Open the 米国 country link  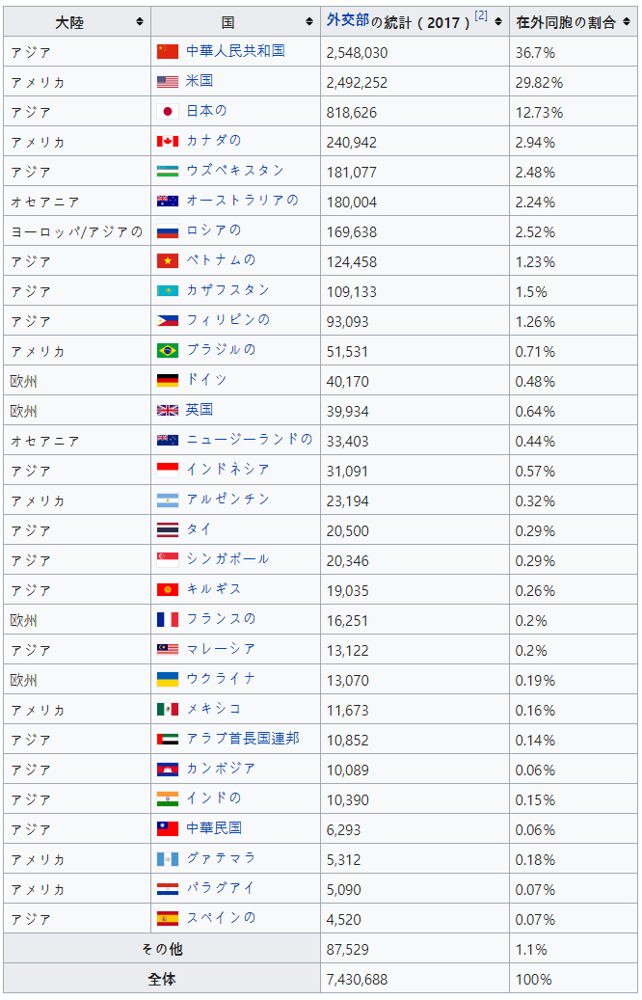[200, 81]
